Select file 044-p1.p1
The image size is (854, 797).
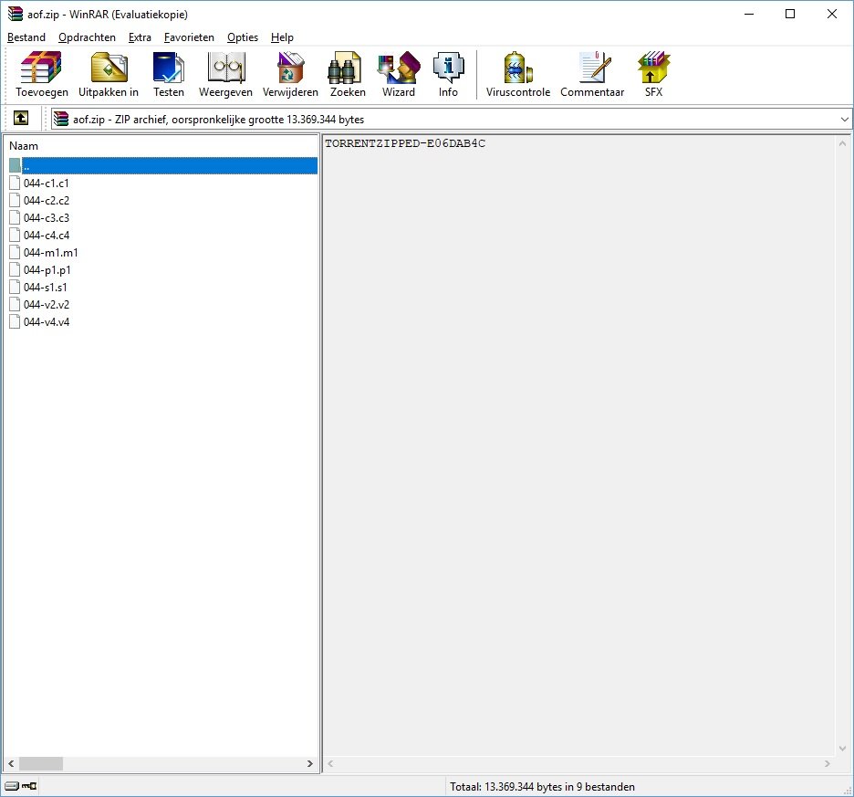coord(47,270)
